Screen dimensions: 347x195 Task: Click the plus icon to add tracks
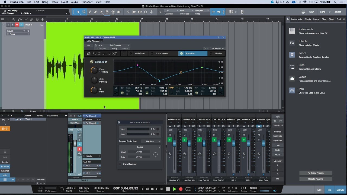tap(43, 19)
